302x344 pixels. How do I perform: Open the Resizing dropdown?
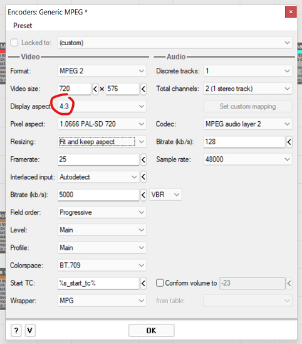102,142
